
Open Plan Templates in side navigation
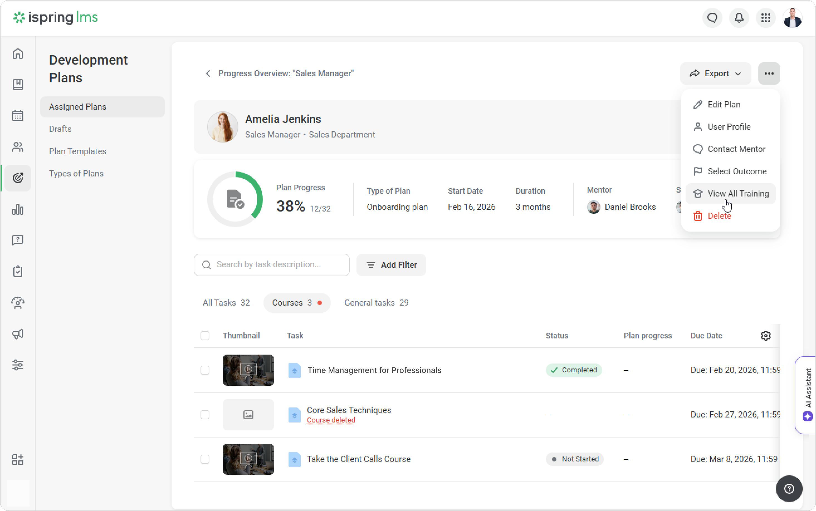tap(77, 151)
